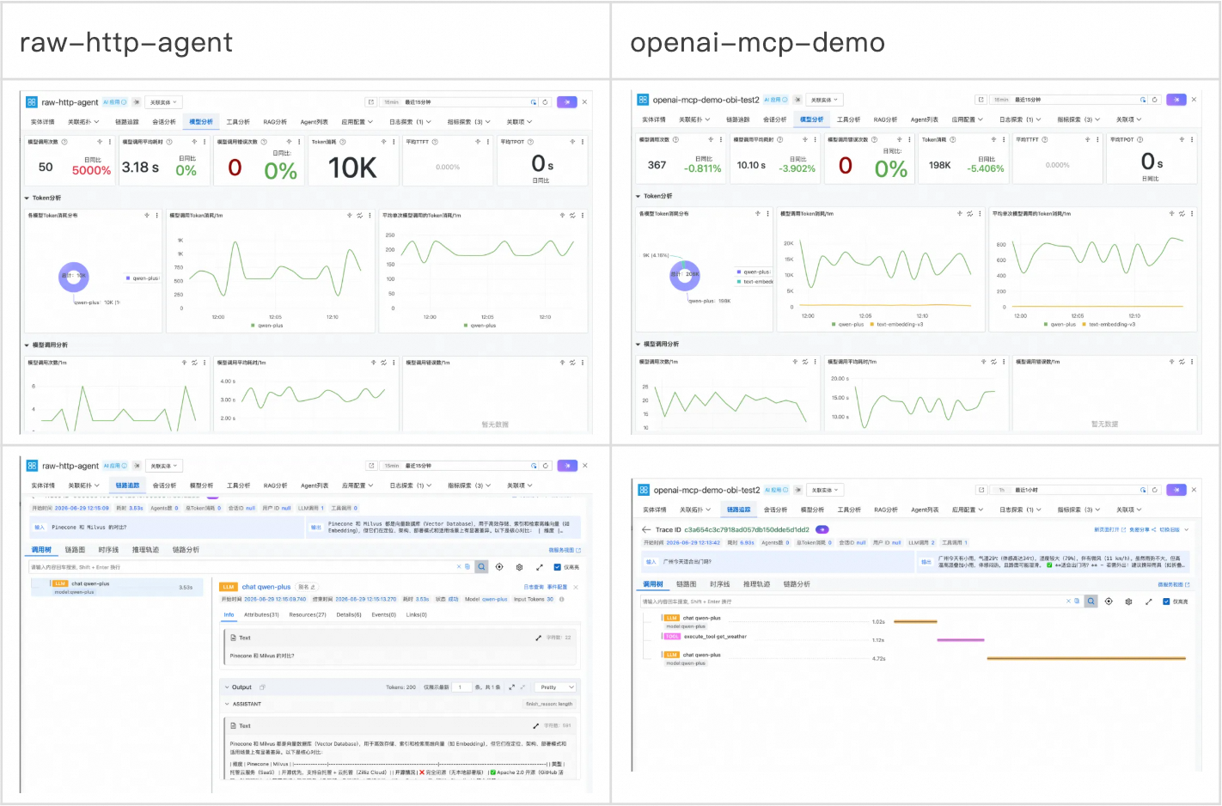Open the help tooltip for 模型调用次数 in the raw-http-agent panel
This screenshot has width=1222, height=806.
click(64, 142)
